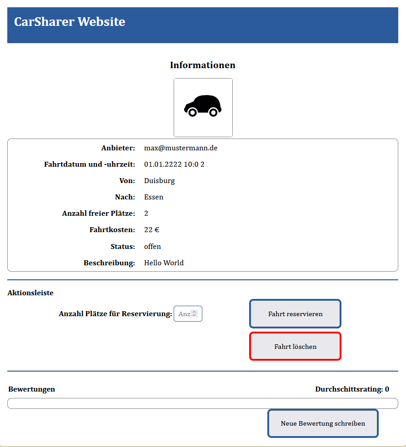
Task: Click the Fahrtkosten: label
Action: 112,230
